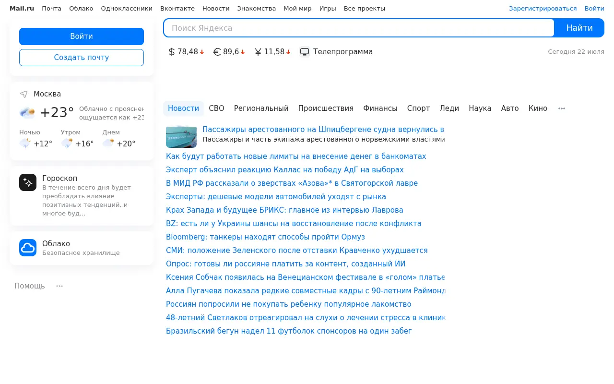Expand more options next to Помощь
Screen dimensions: 614x384
59,286
